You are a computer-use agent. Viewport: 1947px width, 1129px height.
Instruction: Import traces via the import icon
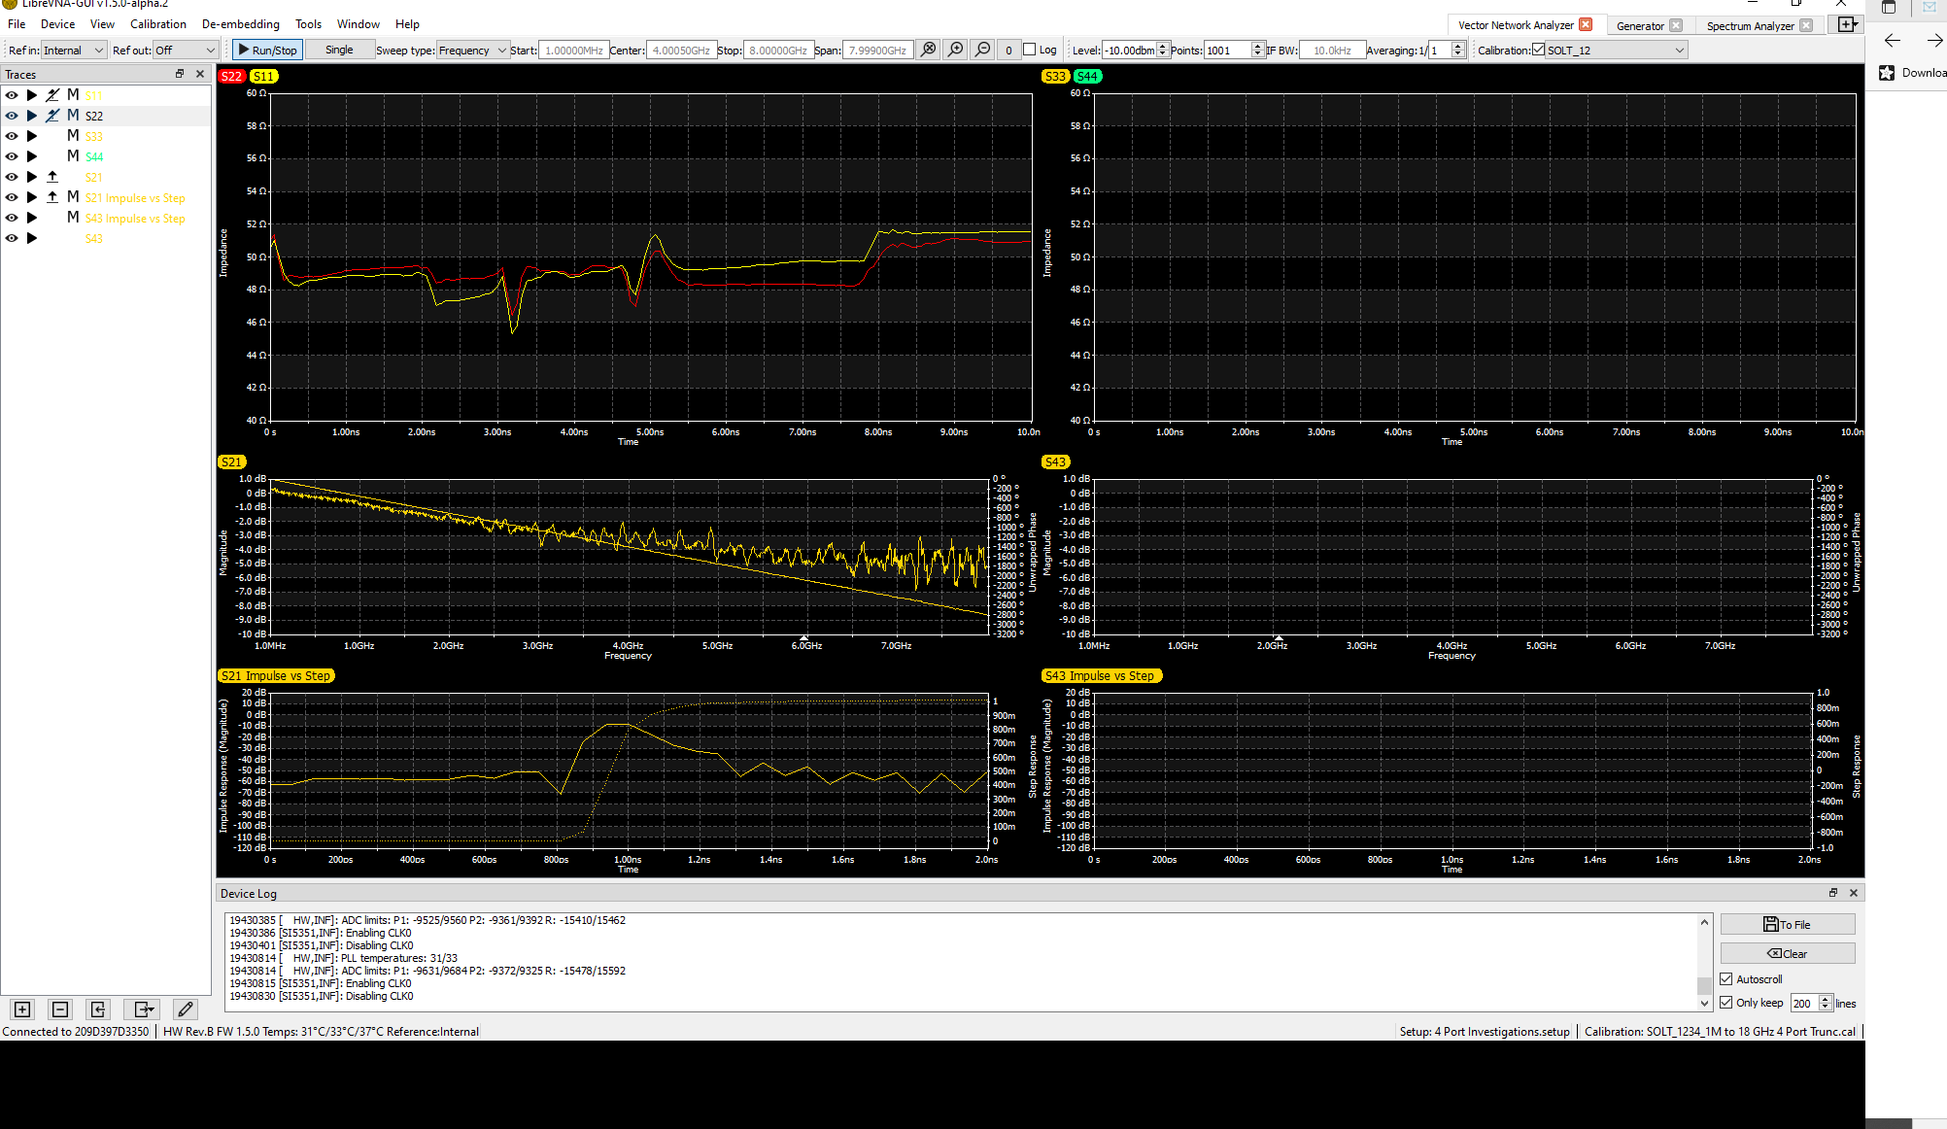[97, 1009]
